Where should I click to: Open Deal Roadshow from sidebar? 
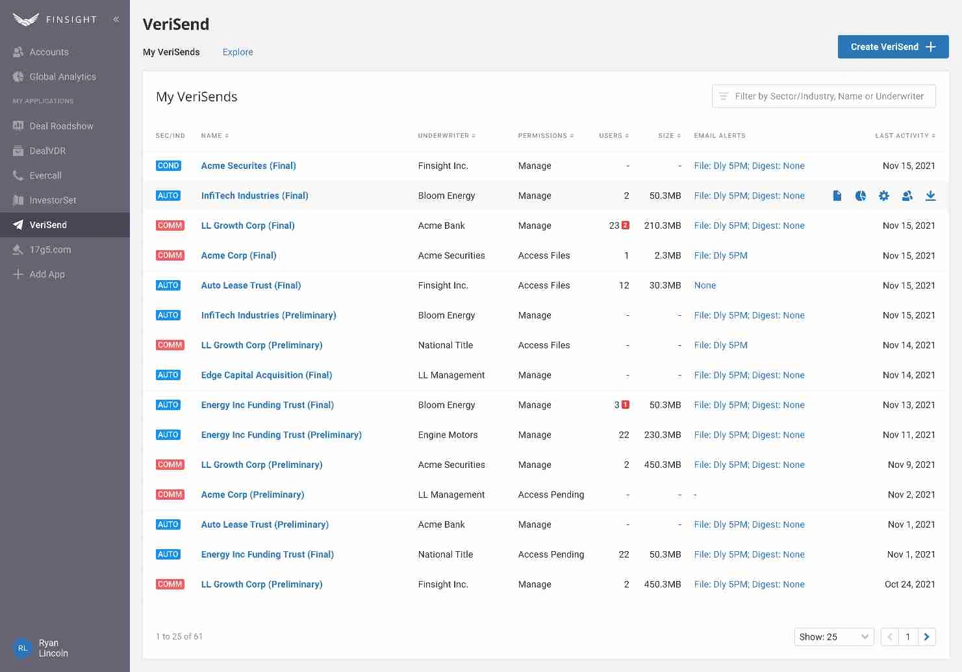click(x=61, y=126)
